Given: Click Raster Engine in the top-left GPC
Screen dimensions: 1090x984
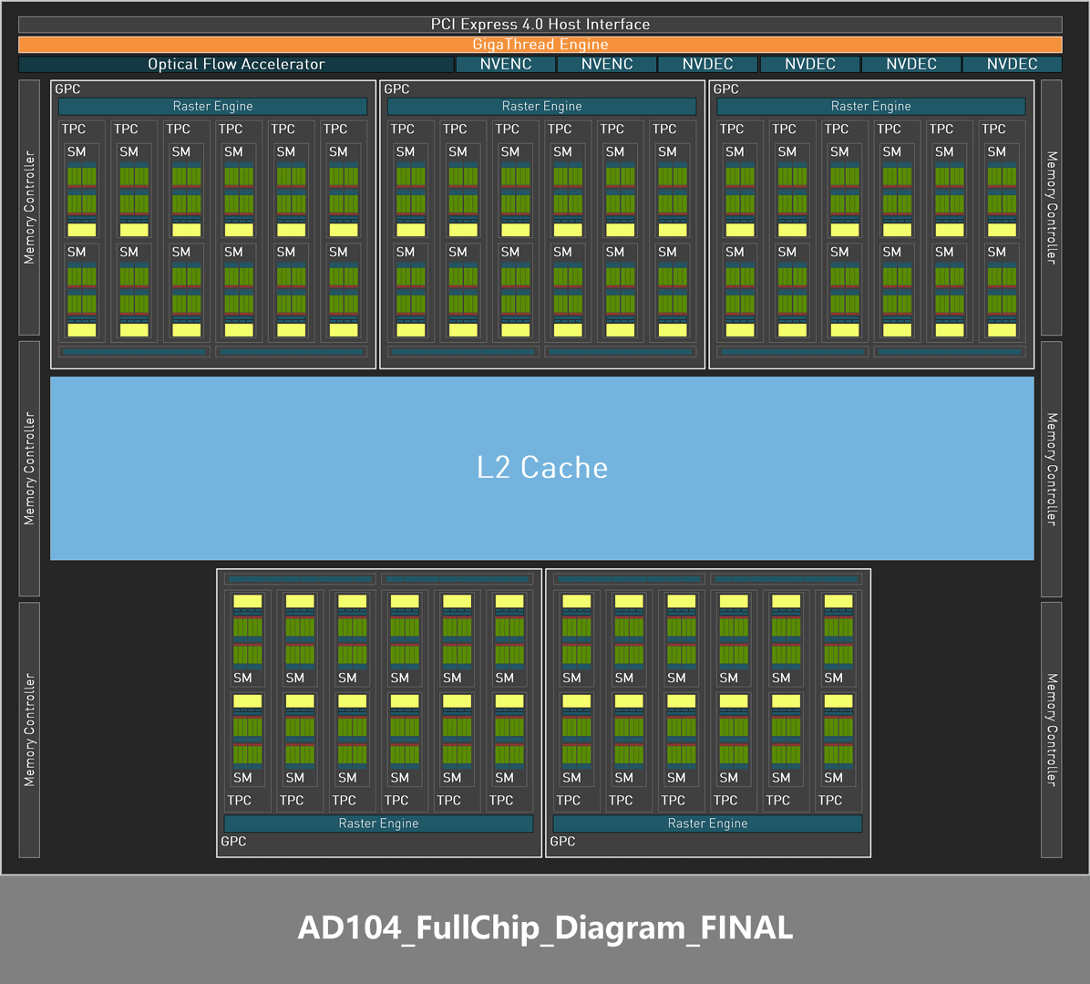Looking at the screenshot, I should point(212,107).
